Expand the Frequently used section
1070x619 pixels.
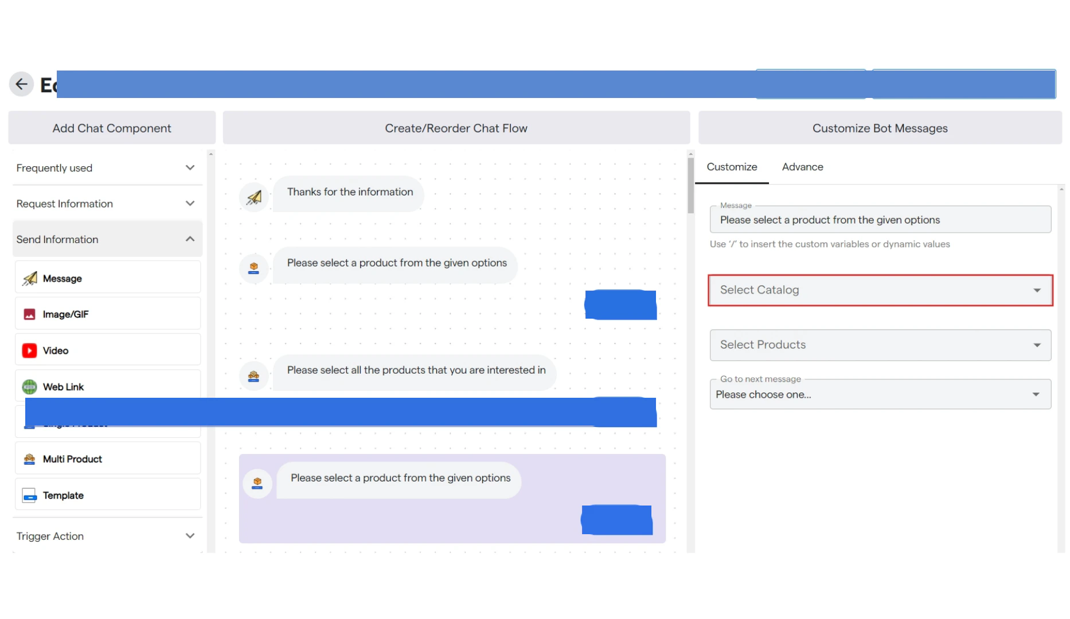(107, 168)
